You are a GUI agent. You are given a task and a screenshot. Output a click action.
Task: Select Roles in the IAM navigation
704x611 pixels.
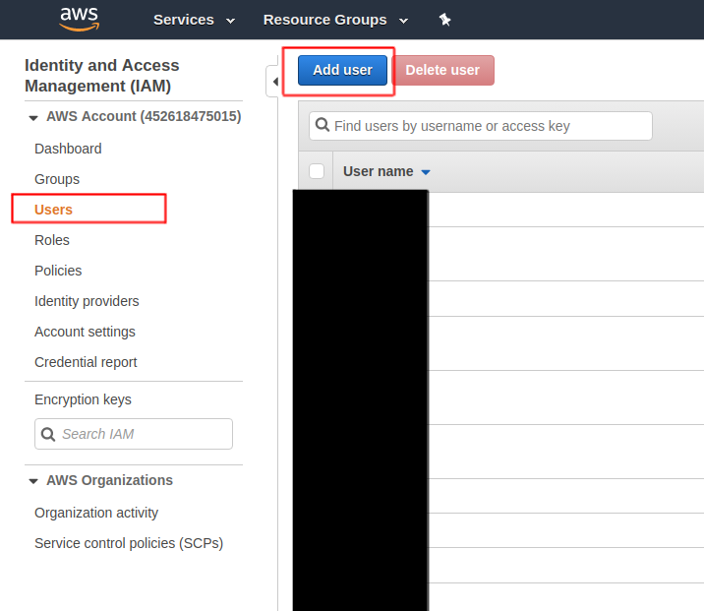click(x=52, y=240)
